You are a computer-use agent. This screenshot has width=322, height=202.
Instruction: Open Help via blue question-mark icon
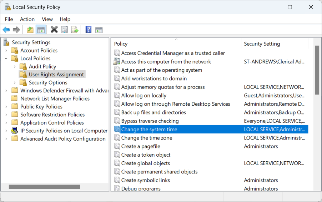89,30
